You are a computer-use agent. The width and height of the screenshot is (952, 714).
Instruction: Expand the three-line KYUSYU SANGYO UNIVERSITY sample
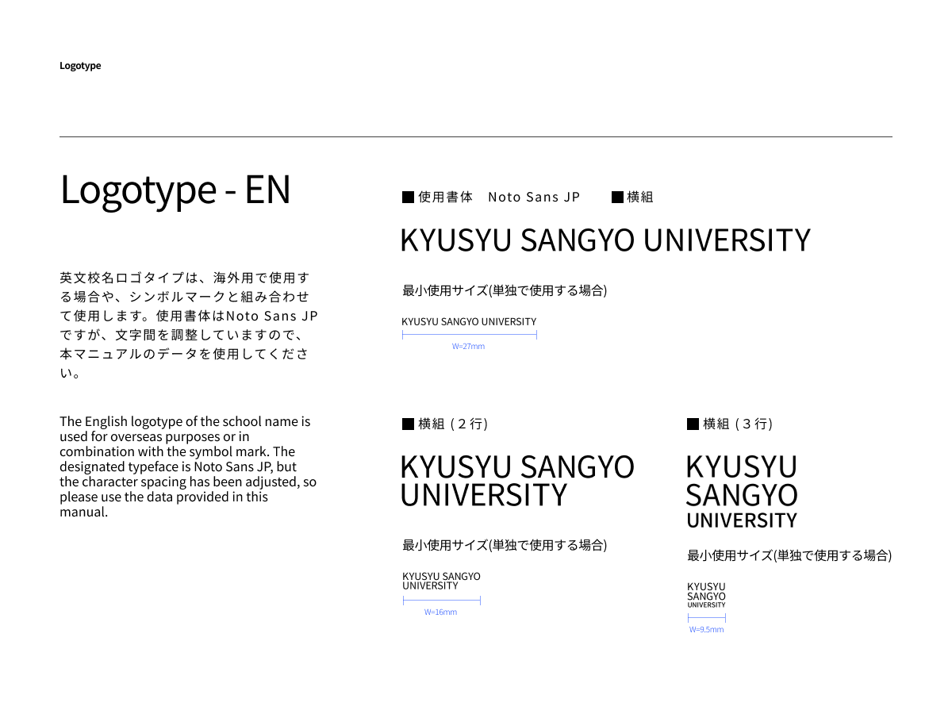point(741,492)
